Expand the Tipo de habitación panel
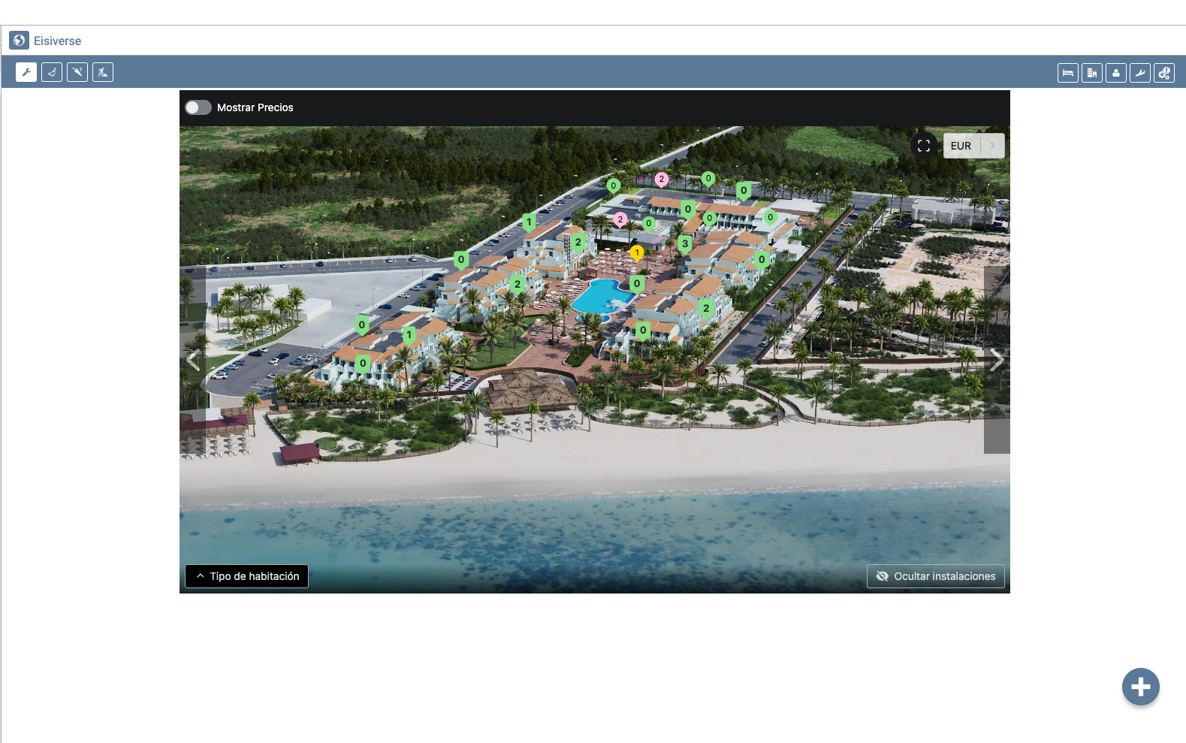 coord(247,576)
